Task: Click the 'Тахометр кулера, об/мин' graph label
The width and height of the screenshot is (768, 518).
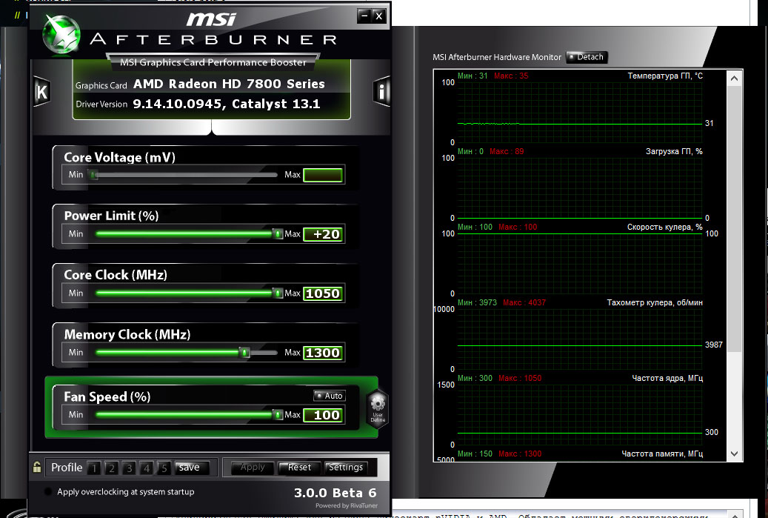Action: 655,302
